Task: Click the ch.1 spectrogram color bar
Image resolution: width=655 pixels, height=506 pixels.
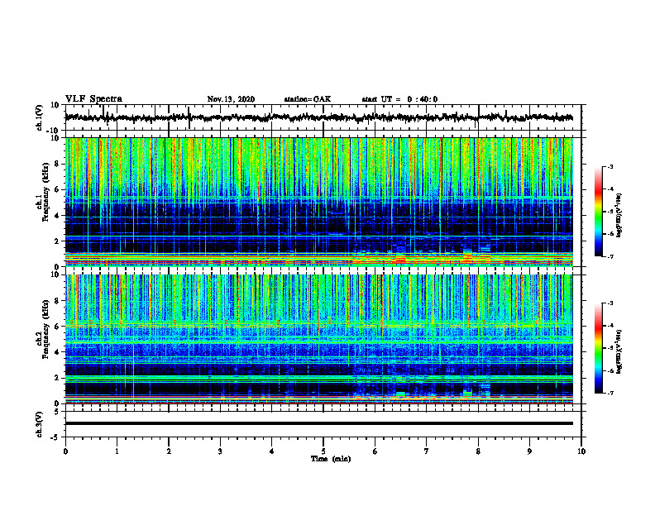Action: point(599,212)
